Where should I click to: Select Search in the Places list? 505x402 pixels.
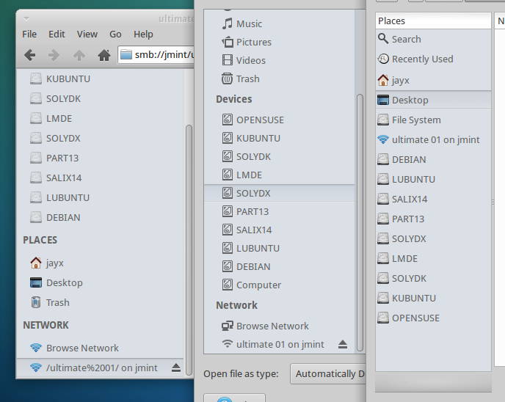pos(406,39)
